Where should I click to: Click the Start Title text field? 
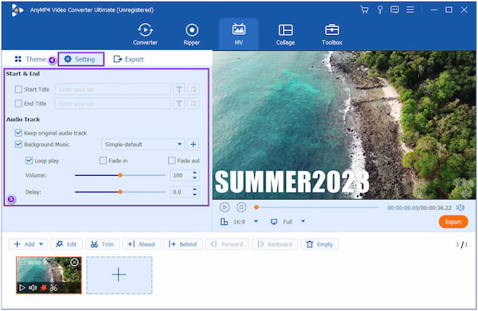113,89
